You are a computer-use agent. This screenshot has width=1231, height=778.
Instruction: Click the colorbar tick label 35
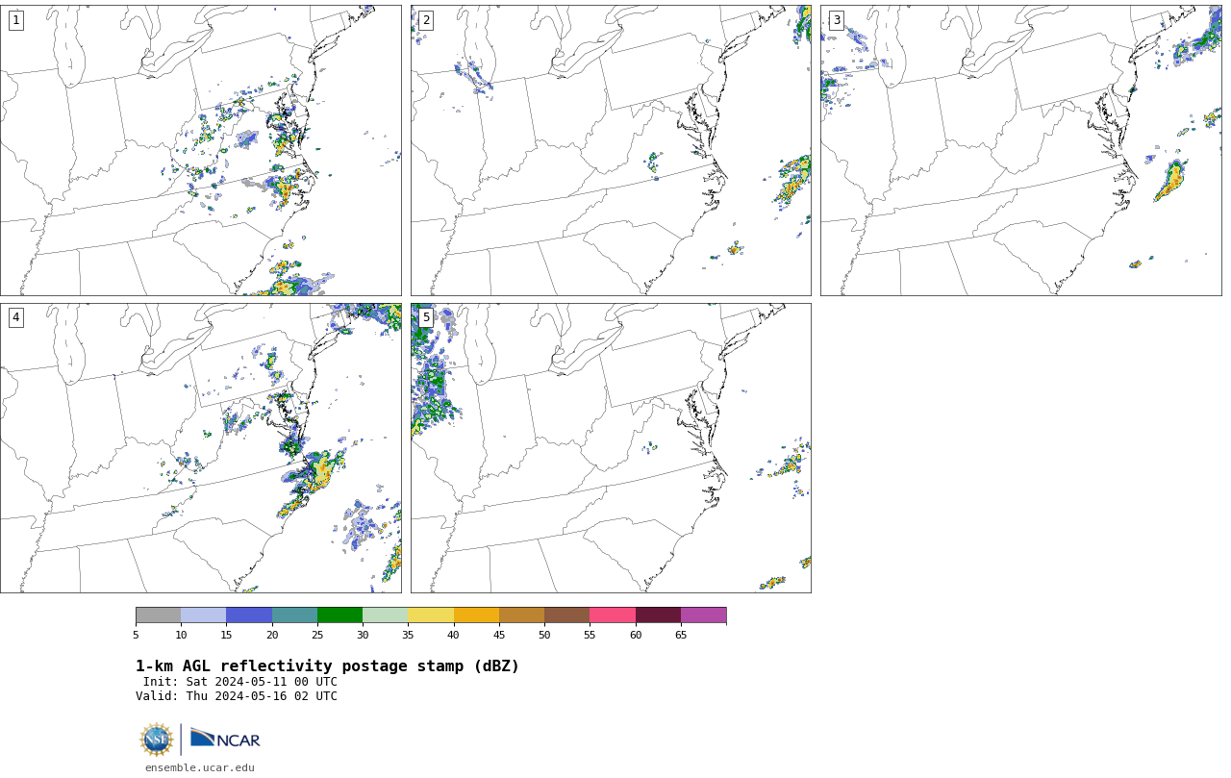coord(408,635)
